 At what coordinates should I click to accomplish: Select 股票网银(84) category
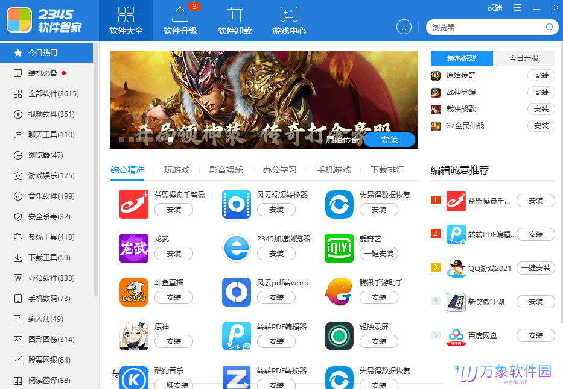coord(46,359)
